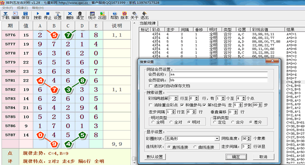
Task: Select the 定位 radio button
Action: 215,122
